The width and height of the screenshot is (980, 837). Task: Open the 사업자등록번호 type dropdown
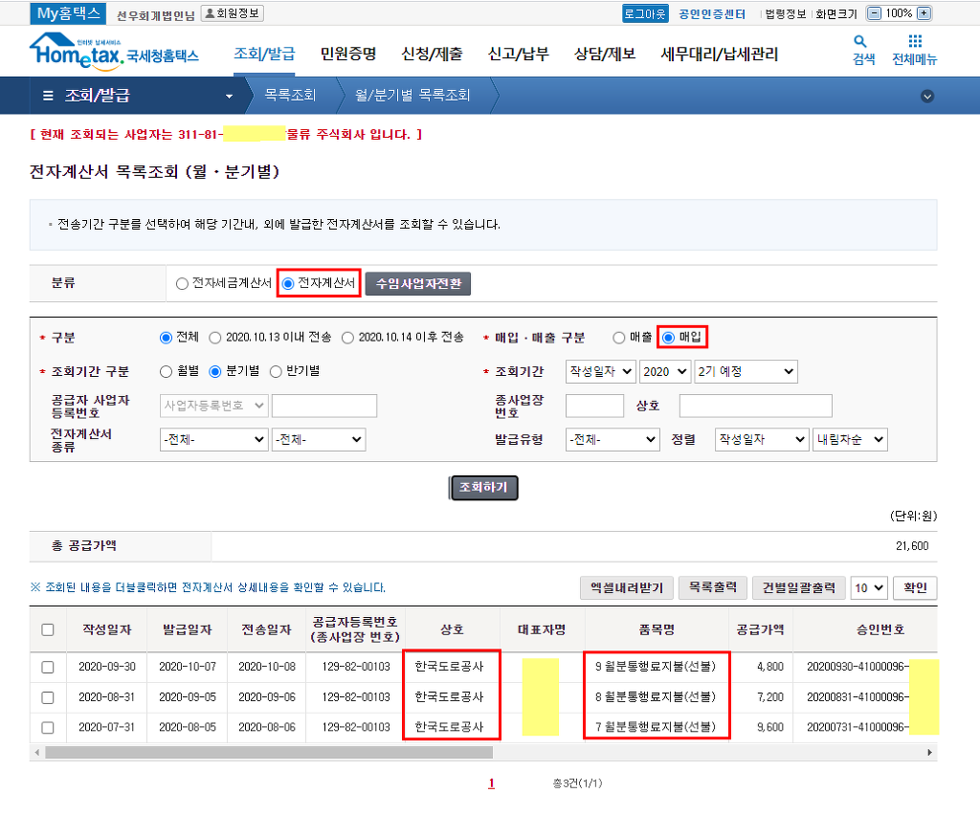click(213, 406)
